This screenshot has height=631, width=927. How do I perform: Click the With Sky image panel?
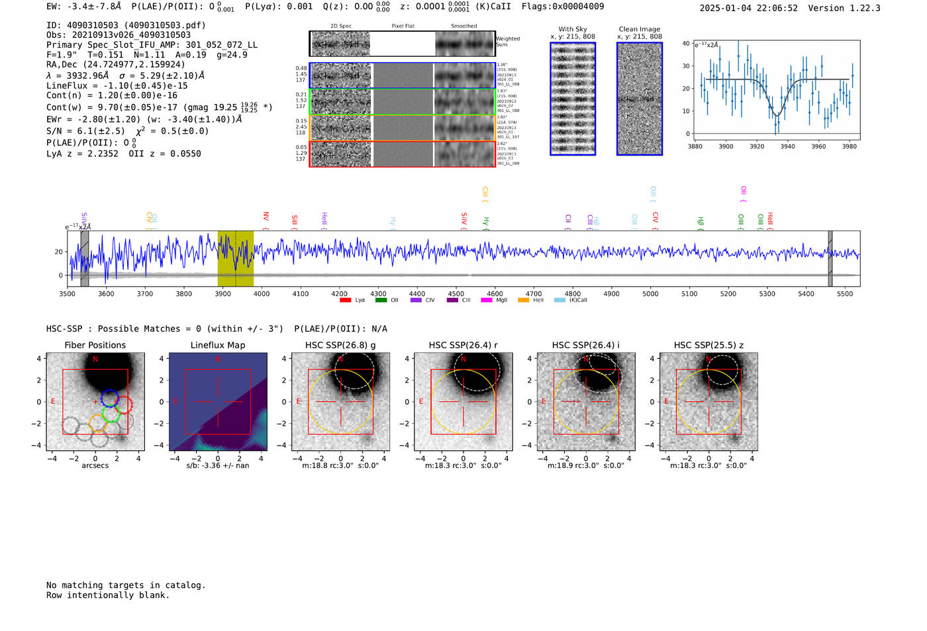click(x=573, y=99)
